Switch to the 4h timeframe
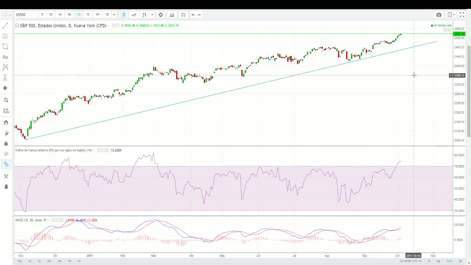This screenshot has height=265, width=471. coord(69,15)
